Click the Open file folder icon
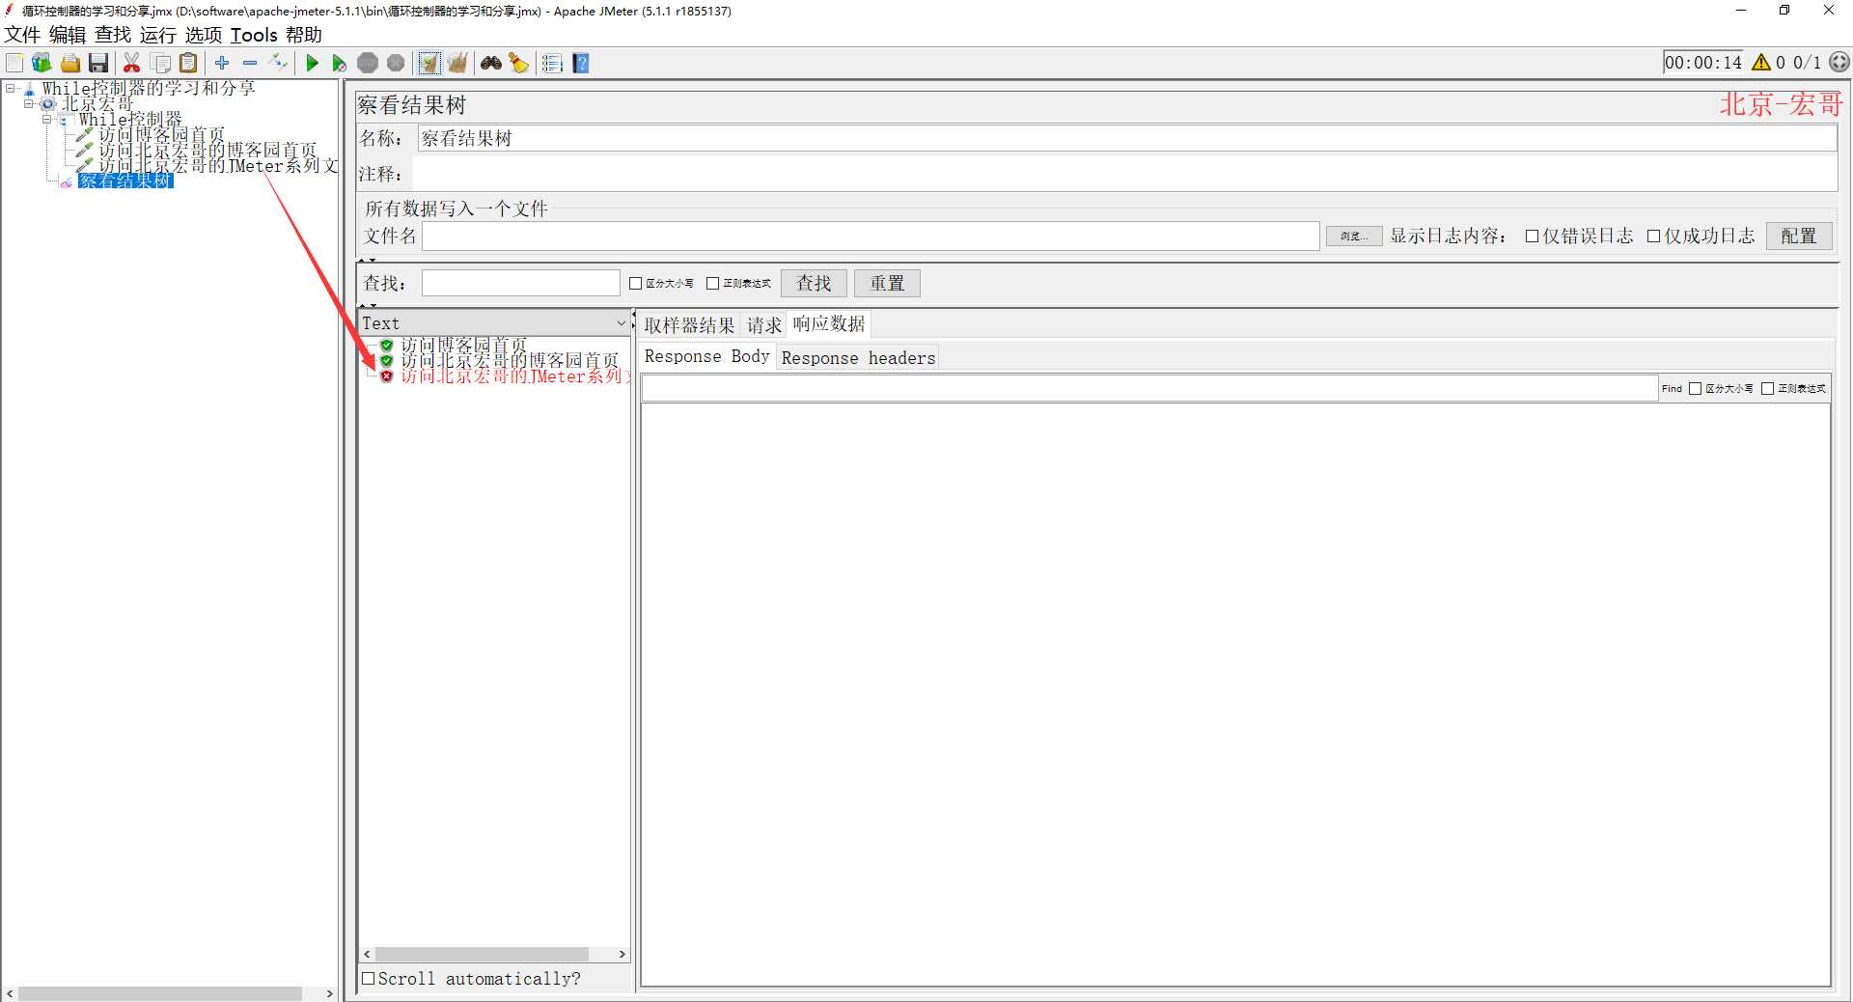Screen dimensions: 1853x1002 pos(70,64)
